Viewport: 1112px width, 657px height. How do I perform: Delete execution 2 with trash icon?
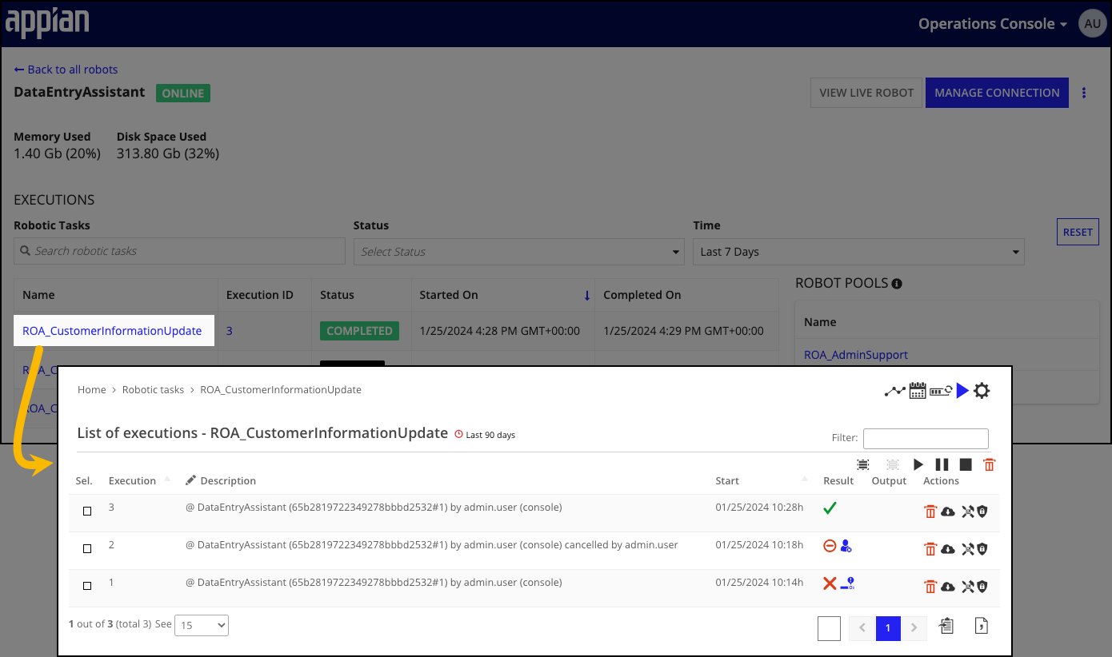coord(930,549)
